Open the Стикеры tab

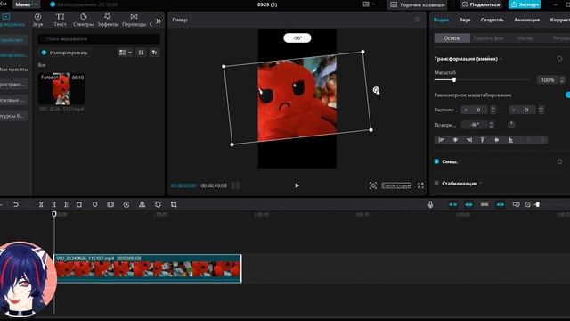pyautogui.click(x=83, y=20)
